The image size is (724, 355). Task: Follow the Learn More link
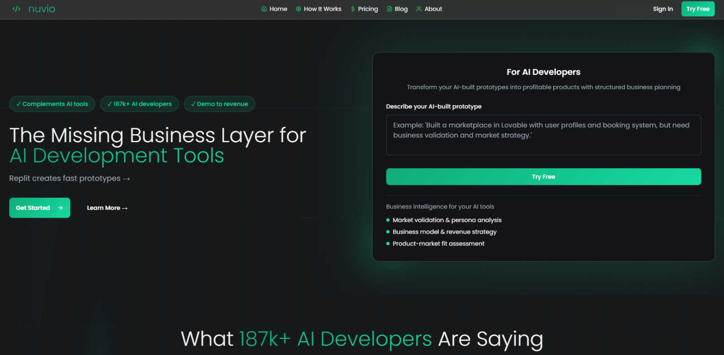click(x=107, y=208)
